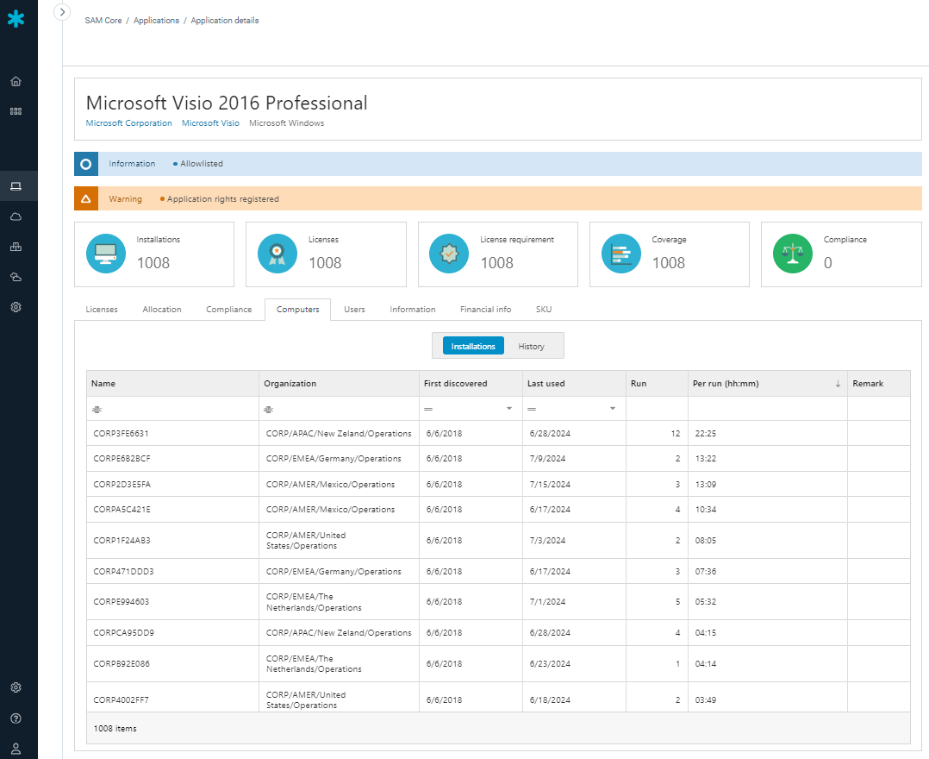Select the briefcase icon in the sidebar

click(x=16, y=246)
